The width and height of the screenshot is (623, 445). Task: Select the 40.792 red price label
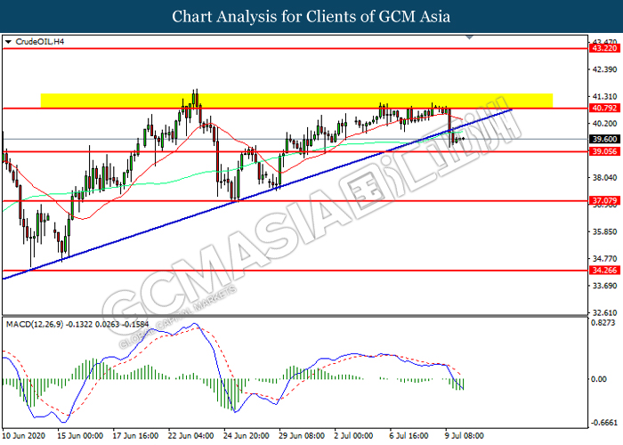pyautogui.click(x=604, y=108)
